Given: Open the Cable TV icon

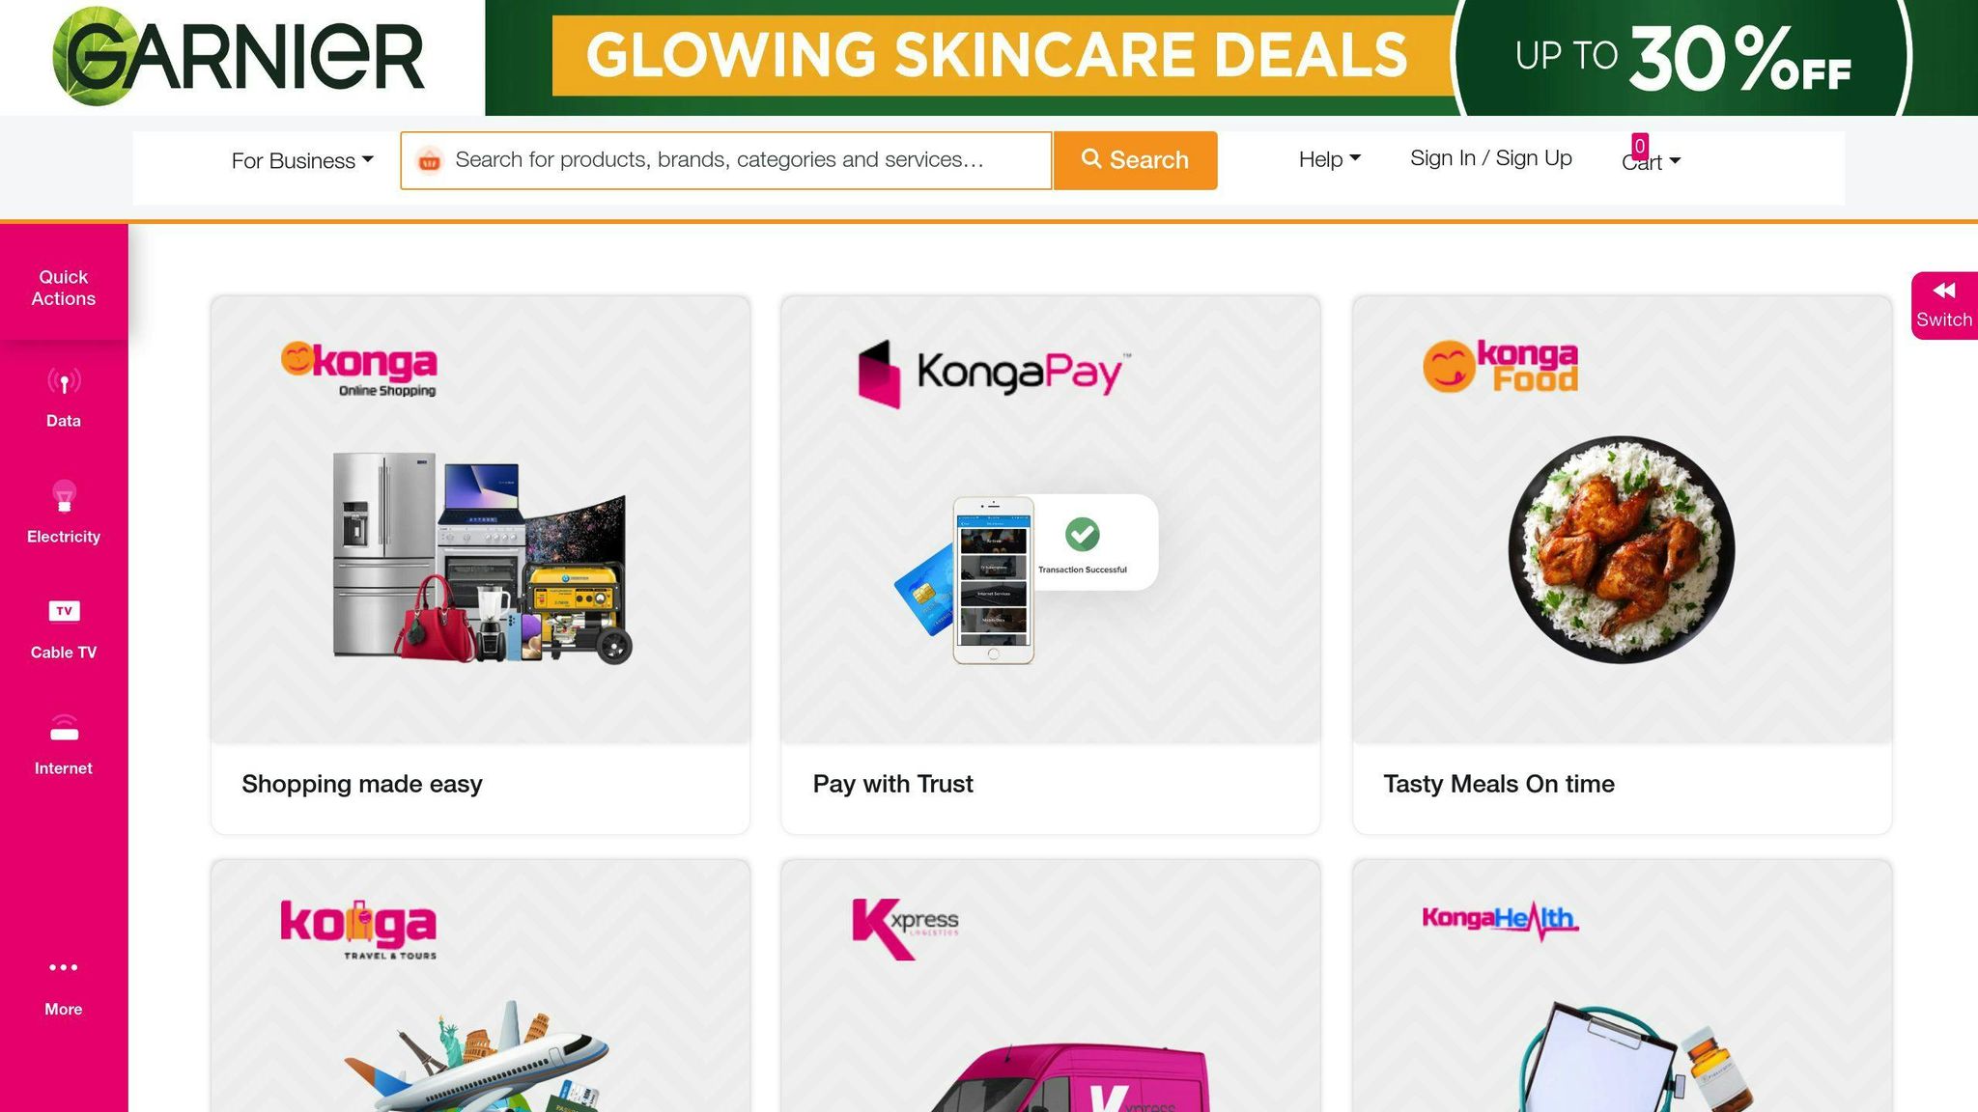Looking at the screenshot, I should (x=64, y=611).
